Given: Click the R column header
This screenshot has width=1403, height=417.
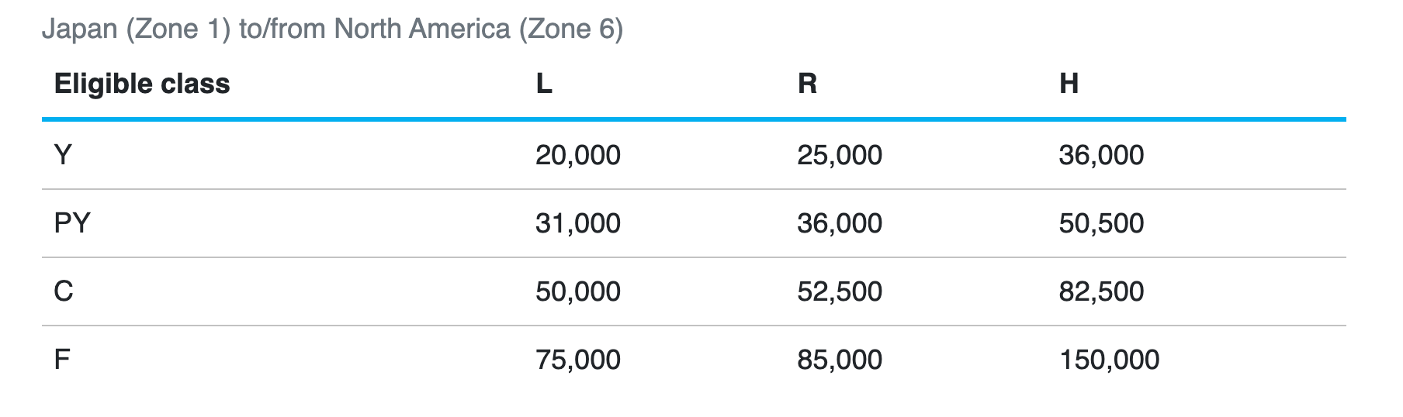Looking at the screenshot, I should (807, 84).
